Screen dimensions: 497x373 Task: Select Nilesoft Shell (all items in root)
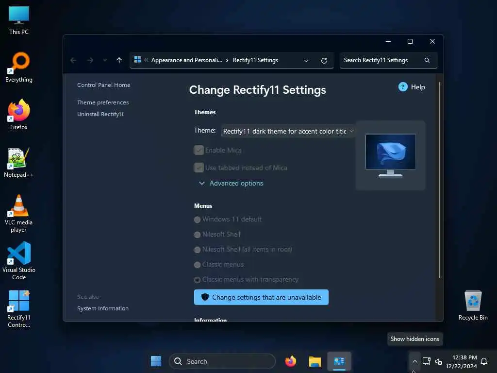(197, 250)
